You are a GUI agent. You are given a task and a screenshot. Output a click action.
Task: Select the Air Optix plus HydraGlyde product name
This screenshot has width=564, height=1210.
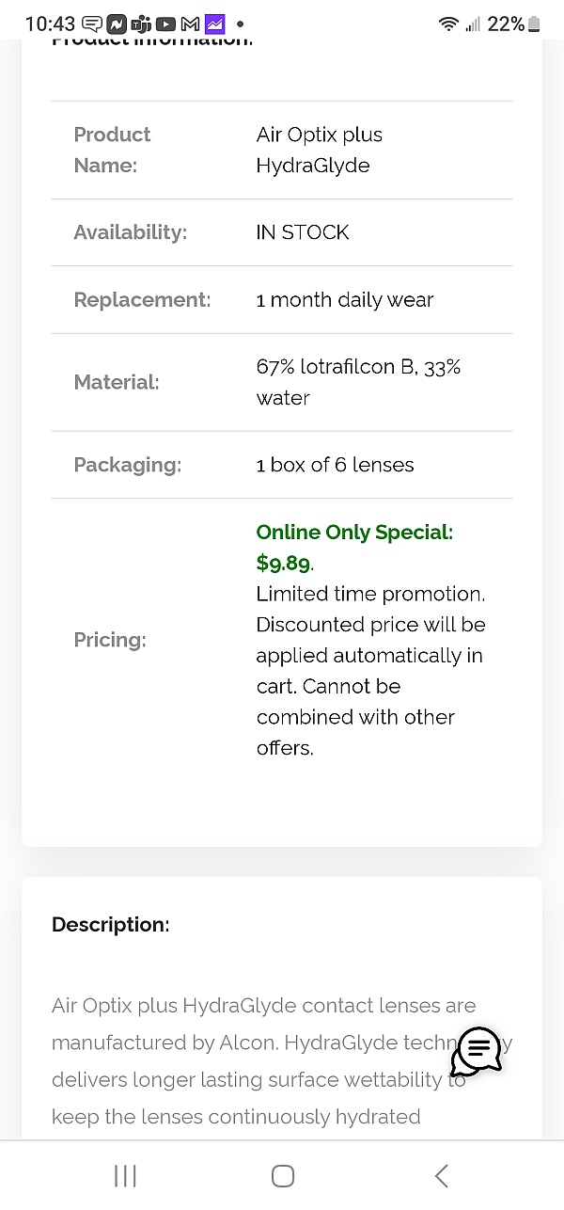coord(319,150)
